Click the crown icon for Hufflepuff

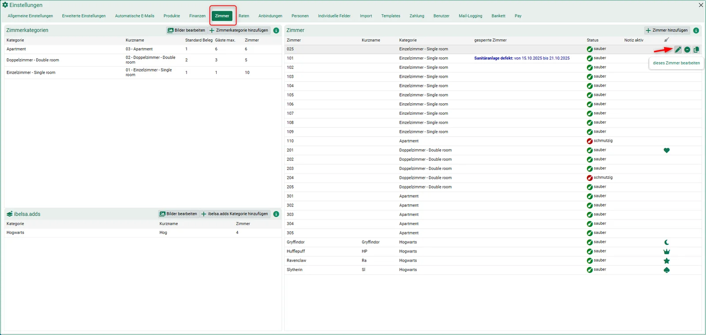click(x=667, y=252)
